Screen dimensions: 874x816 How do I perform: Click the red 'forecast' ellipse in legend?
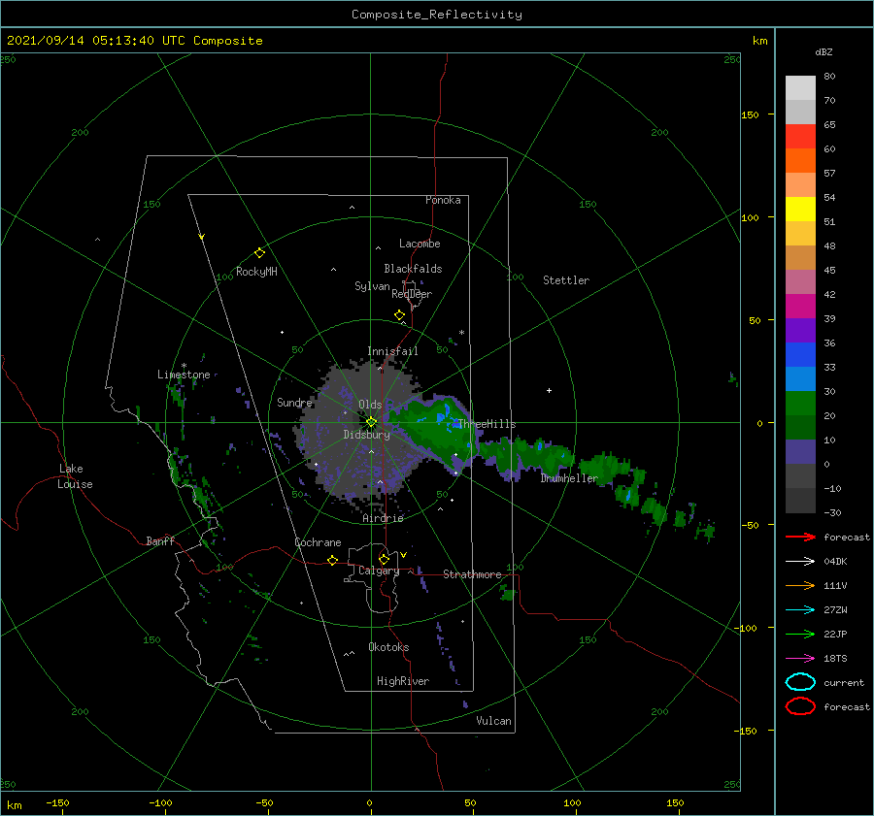(x=800, y=706)
